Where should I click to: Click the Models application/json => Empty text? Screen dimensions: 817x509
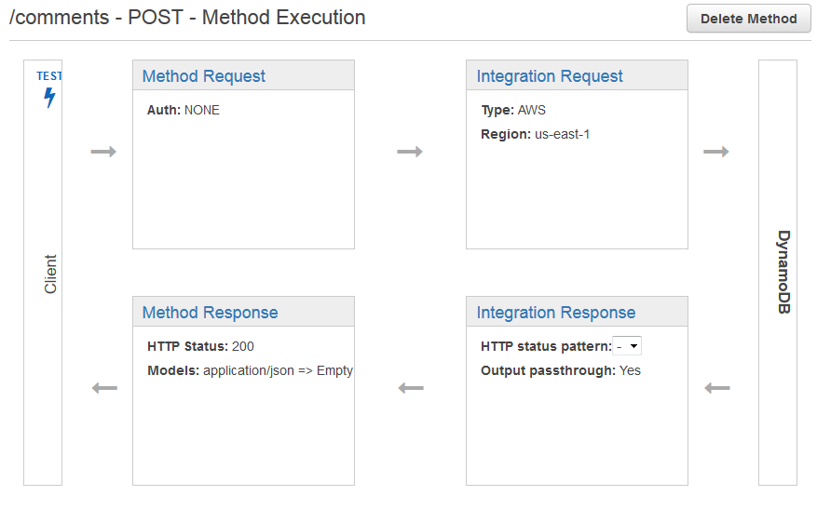[250, 370]
